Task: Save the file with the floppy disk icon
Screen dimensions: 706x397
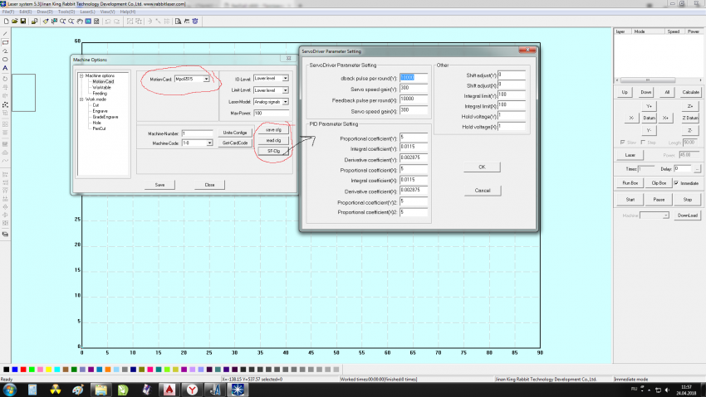Action: click(23, 21)
